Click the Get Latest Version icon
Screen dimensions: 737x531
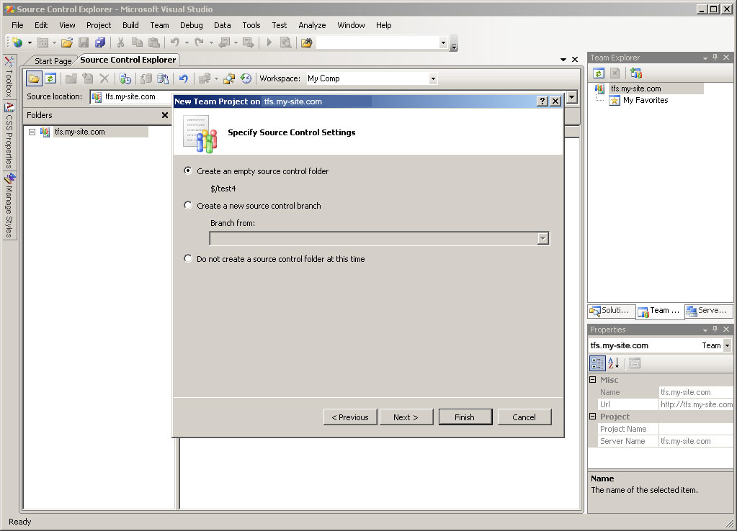point(125,78)
